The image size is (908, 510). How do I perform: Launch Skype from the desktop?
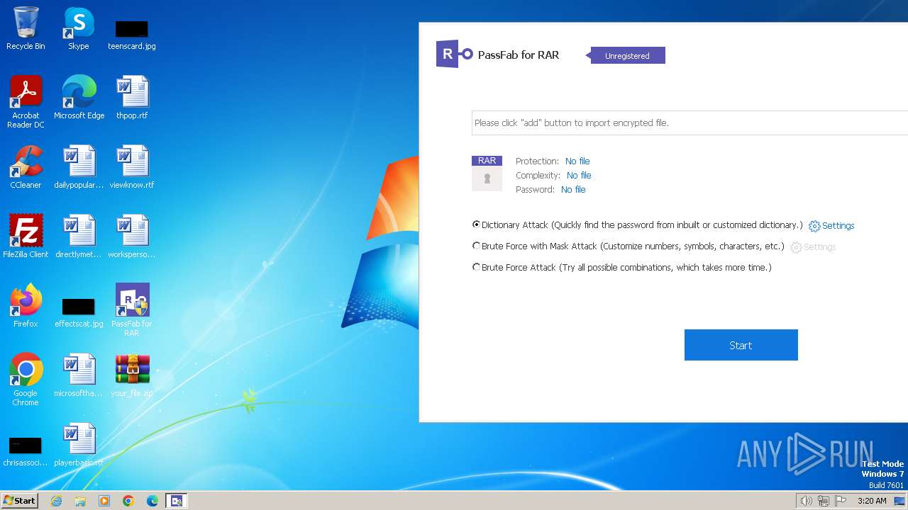78,28
